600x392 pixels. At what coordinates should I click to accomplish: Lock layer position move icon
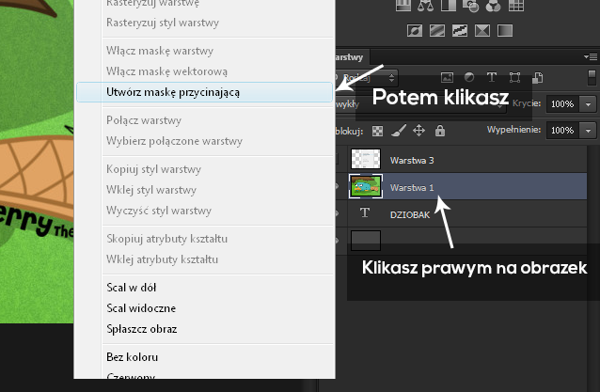pyautogui.click(x=419, y=131)
